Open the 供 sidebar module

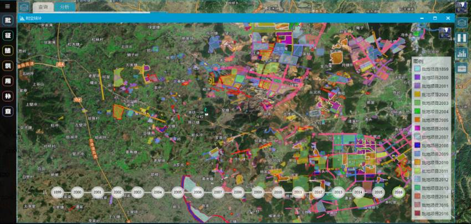[8, 66]
